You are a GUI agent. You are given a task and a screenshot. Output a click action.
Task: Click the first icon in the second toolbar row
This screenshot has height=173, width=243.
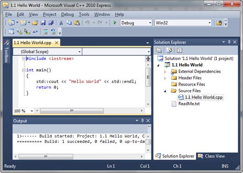pos(12,31)
